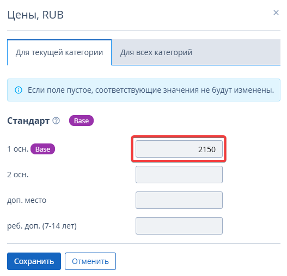Viewport: 287px width, 276px height.
Task: Click the 2 осн. row label
Action: [x=18, y=175]
